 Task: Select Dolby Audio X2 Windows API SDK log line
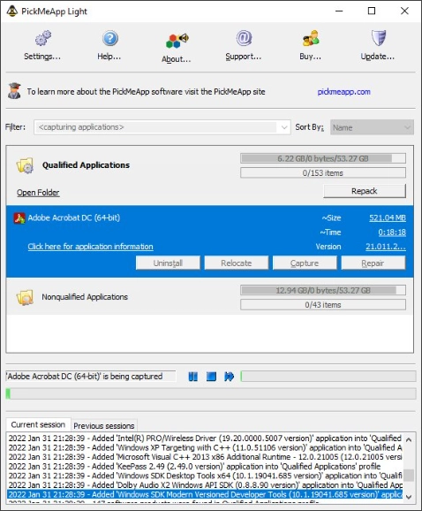pyautogui.click(x=205, y=485)
